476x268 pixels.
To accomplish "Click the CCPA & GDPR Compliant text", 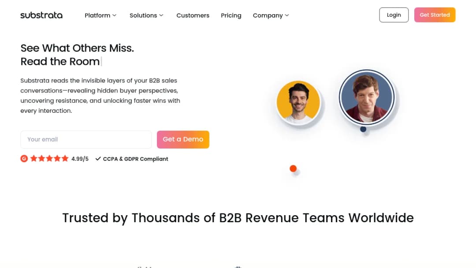I will [135, 159].
